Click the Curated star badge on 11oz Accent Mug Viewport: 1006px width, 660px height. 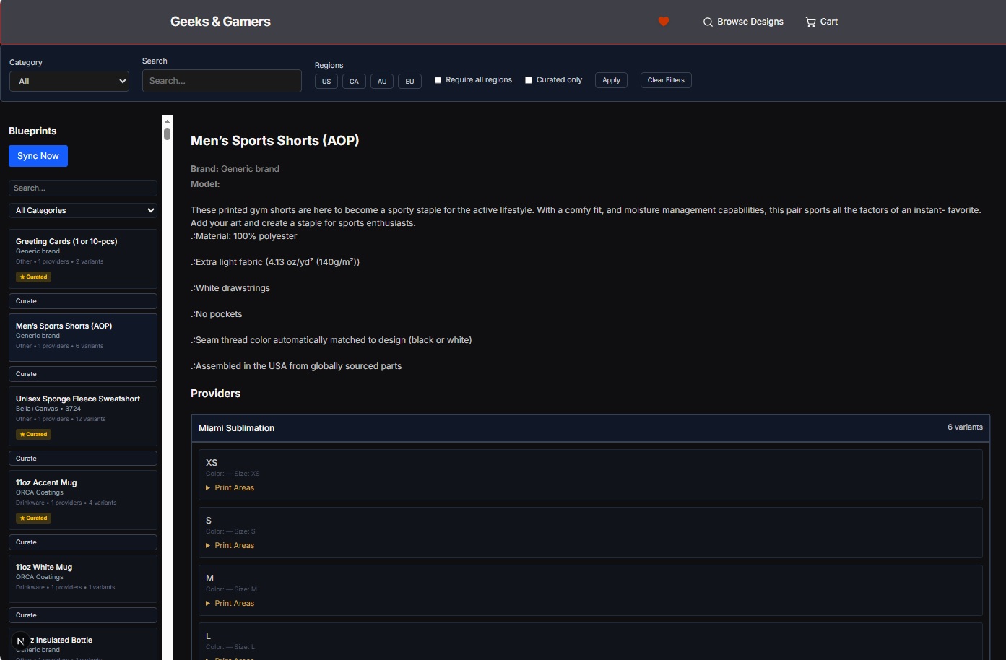tap(33, 518)
